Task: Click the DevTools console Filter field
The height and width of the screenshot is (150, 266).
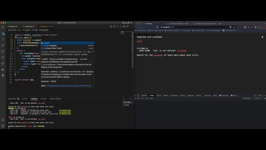Action: (195, 98)
